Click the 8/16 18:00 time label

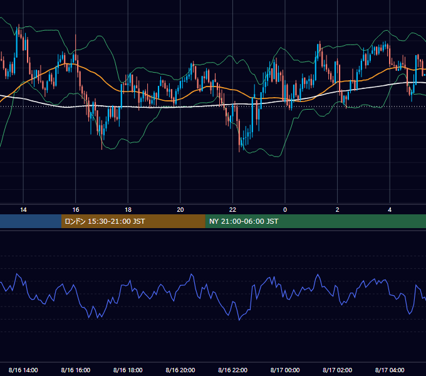(x=128, y=370)
